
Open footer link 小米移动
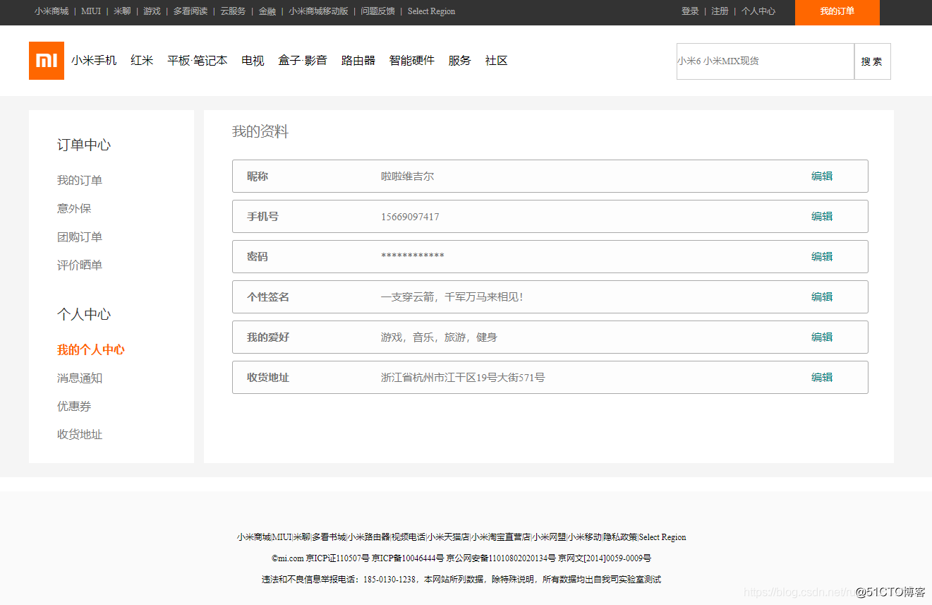click(585, 537)
